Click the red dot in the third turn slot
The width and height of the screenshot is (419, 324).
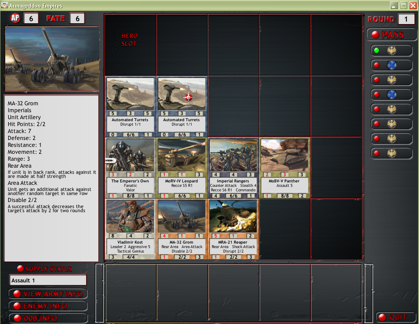click(377, 80)
